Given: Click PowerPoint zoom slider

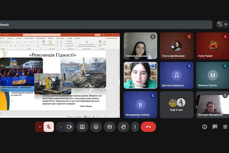Looking at the screenshot, I should (x=107, y=117).
